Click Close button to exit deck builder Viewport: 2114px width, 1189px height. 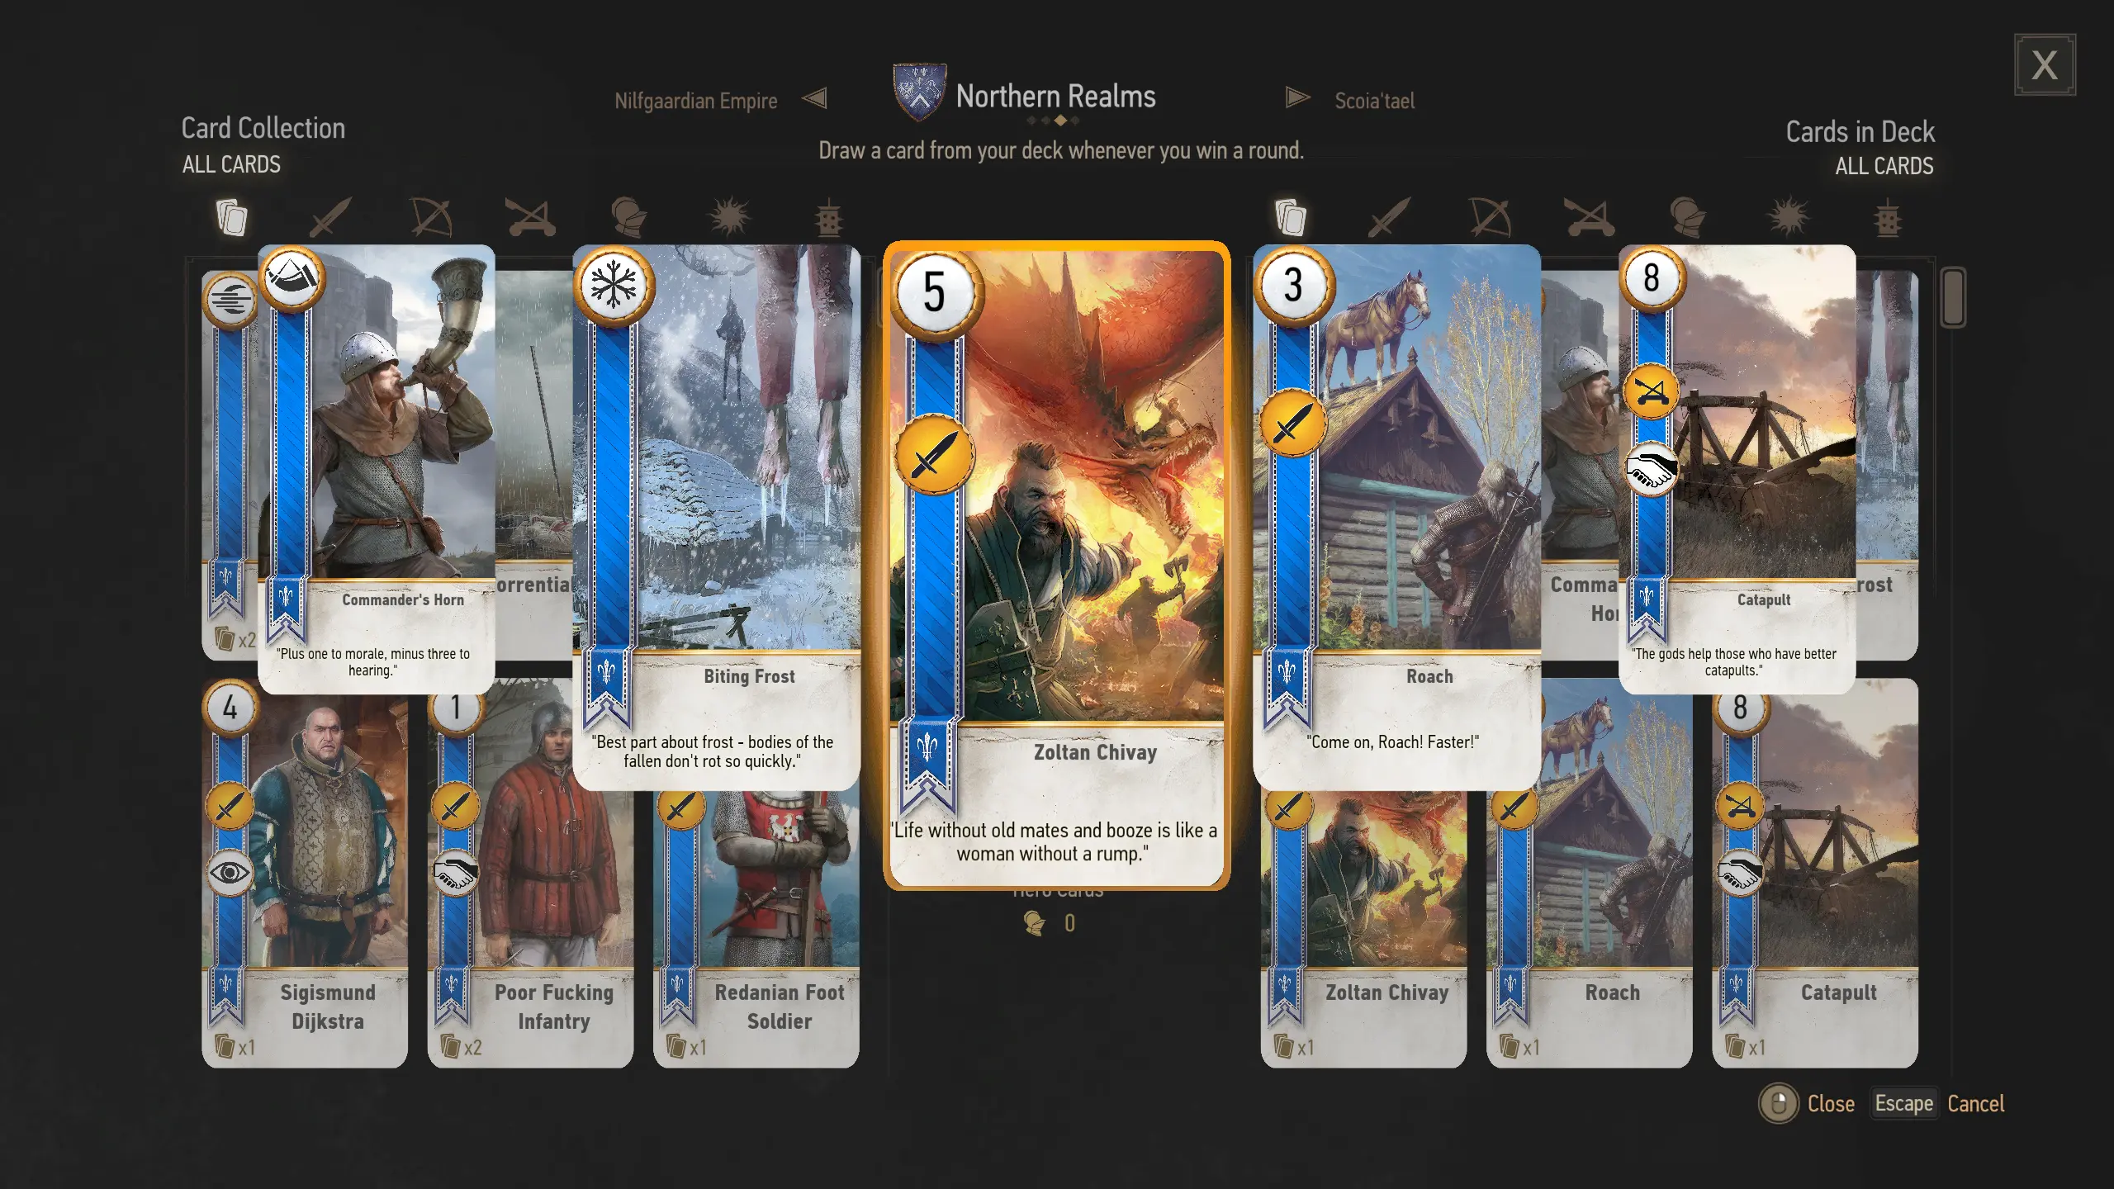pyautogui.click(x=1827, y=1103)
